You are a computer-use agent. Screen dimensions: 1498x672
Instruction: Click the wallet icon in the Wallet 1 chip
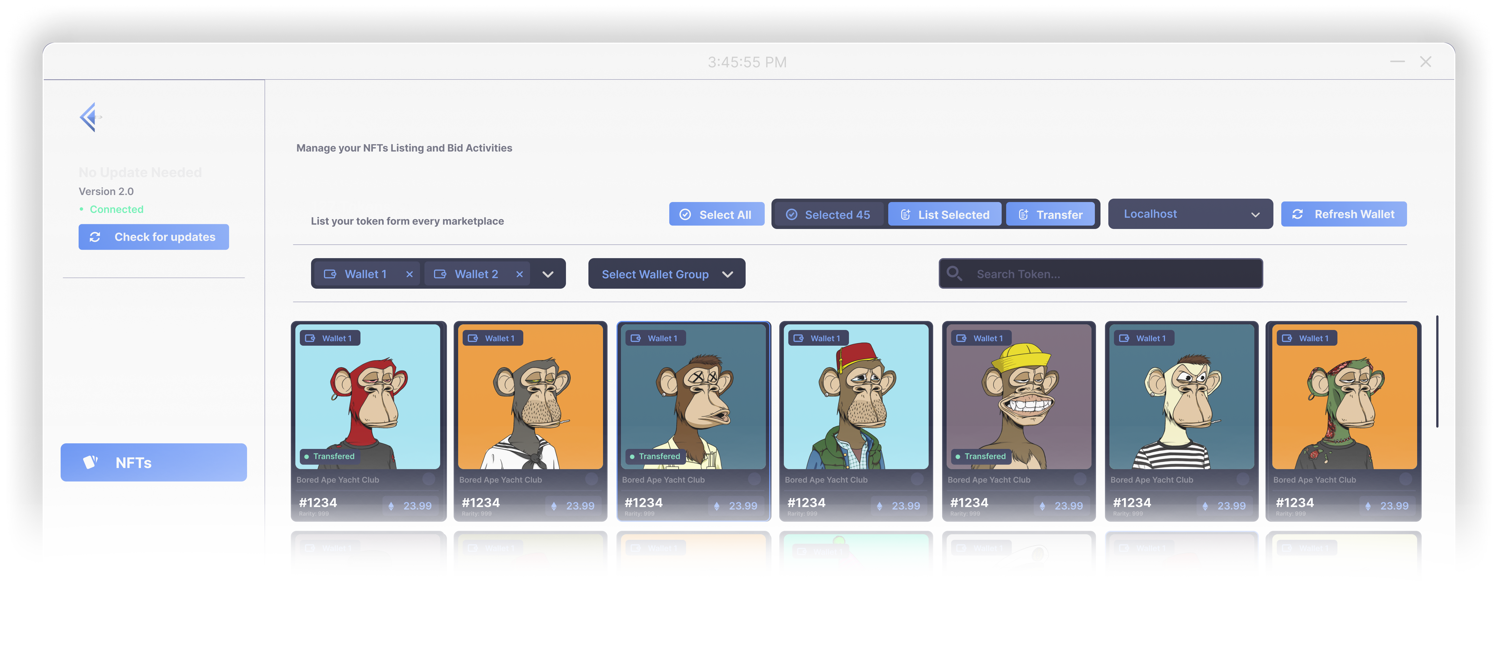330,274
